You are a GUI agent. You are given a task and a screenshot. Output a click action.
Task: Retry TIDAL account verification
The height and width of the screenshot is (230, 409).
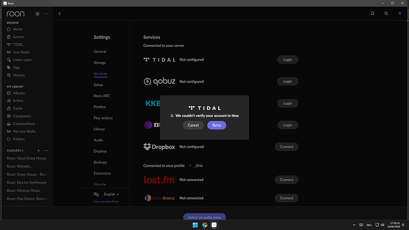[x=216, y=125]
